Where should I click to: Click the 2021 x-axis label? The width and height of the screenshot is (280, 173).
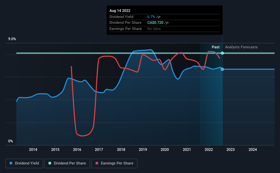pyautogui.click(x=187, y=150)
